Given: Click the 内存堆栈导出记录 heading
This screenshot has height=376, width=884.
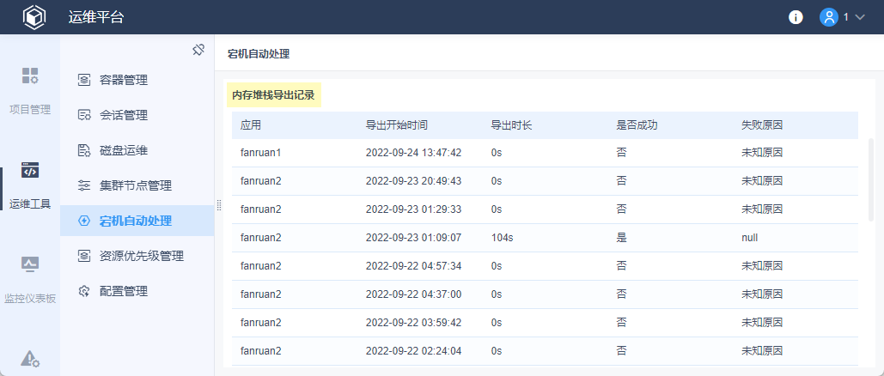Looking at the screenshot, I should pos(273,94).
